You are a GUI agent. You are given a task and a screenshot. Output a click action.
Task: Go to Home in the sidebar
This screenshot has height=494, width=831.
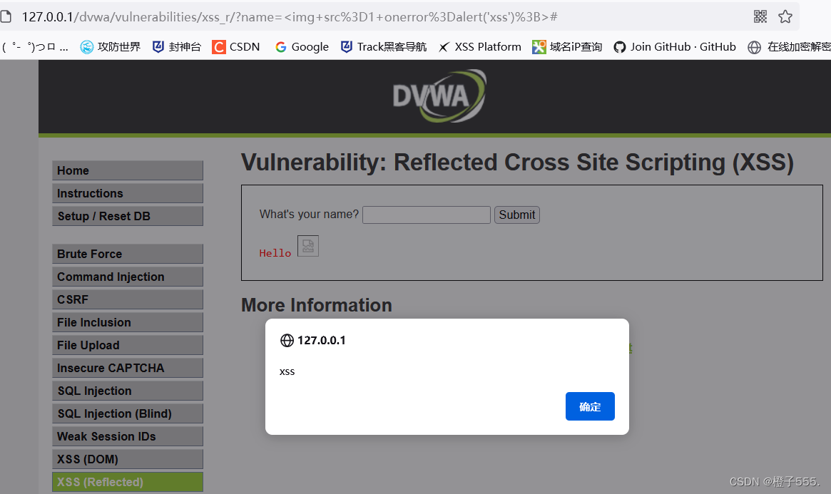128,170
